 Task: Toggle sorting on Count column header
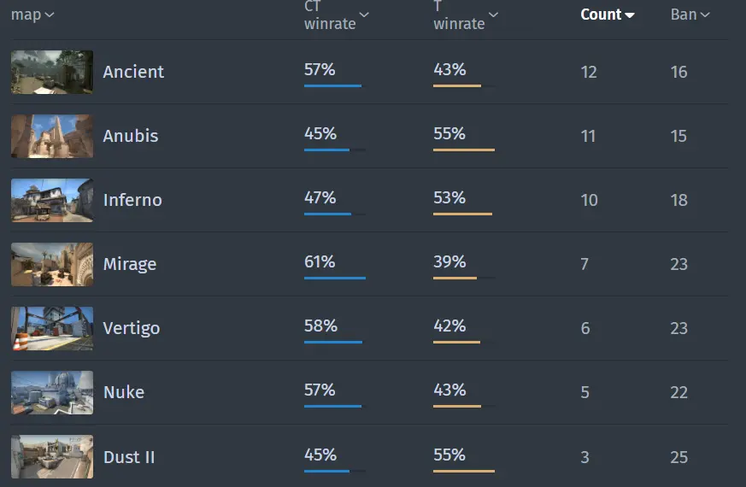point(608,15)
